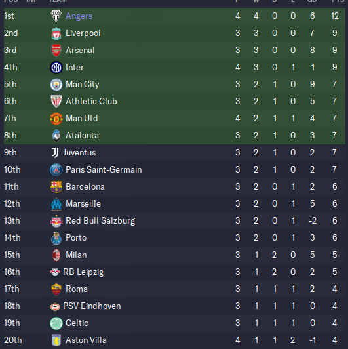
Task: Click the Marseille logo
Action: (x=56, y=204)
